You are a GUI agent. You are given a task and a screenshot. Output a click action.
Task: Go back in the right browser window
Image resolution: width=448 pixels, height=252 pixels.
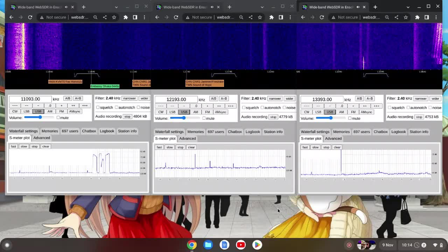[303, 17]
